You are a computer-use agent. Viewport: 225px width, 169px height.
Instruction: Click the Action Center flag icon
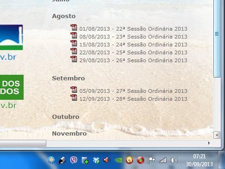pyautogui.click(x=151, y=160)
